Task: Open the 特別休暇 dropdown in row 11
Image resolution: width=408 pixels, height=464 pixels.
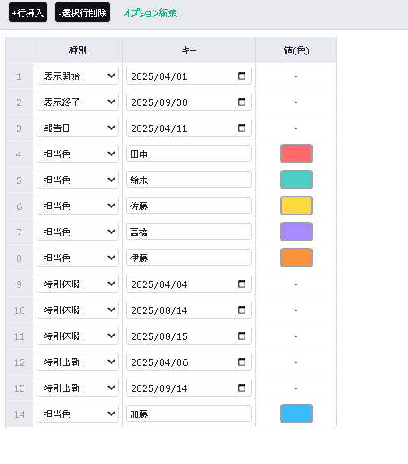Action: coord(77,336)
